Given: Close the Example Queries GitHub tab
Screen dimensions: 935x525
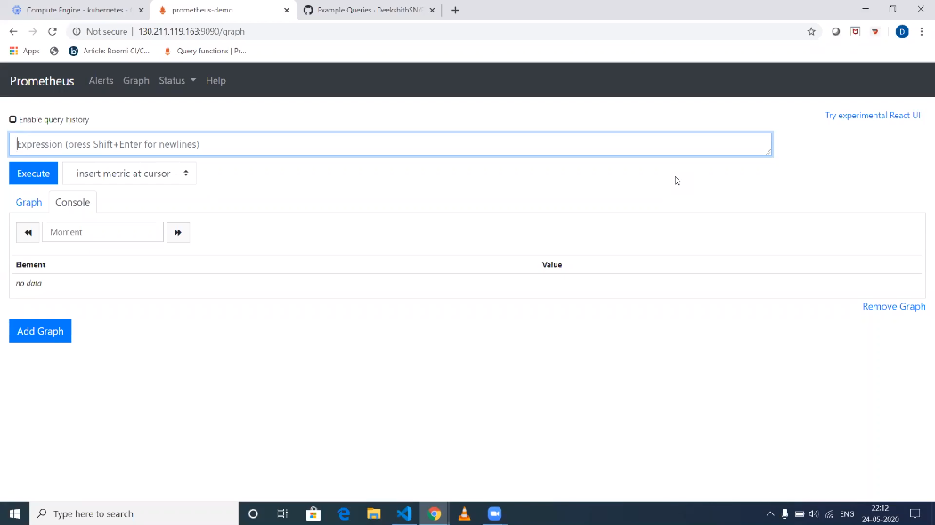Looking at the screenshot, I should (x=432, y=10).
